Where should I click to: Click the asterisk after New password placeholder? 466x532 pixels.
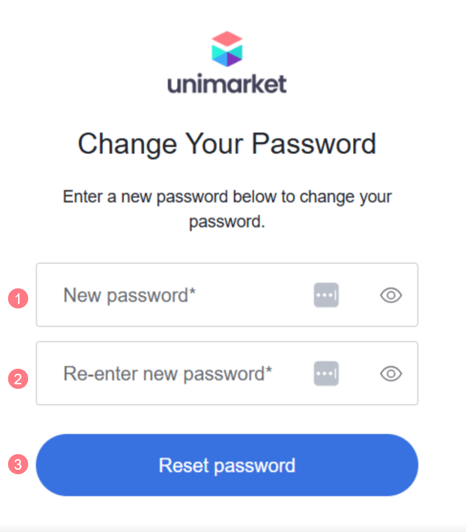pyautogui.click(x=192, y=292)
